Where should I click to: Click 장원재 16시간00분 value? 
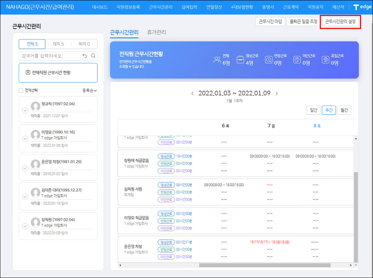point(184,156)
